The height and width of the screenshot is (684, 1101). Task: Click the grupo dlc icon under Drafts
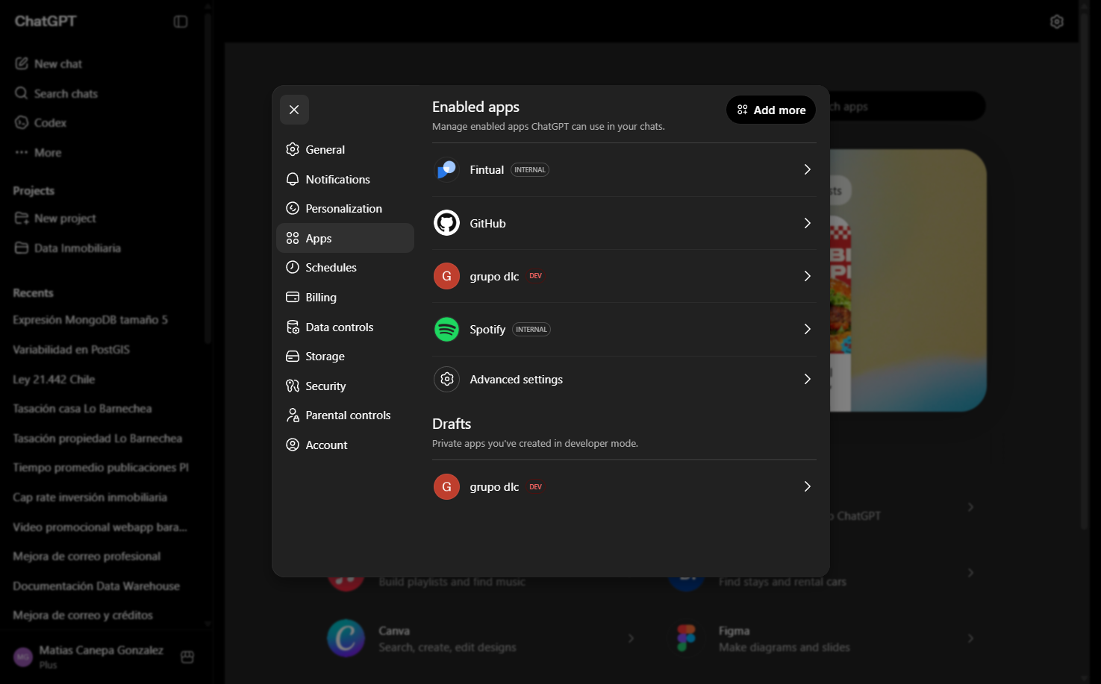pyautogui.click(x=446, y=486)
